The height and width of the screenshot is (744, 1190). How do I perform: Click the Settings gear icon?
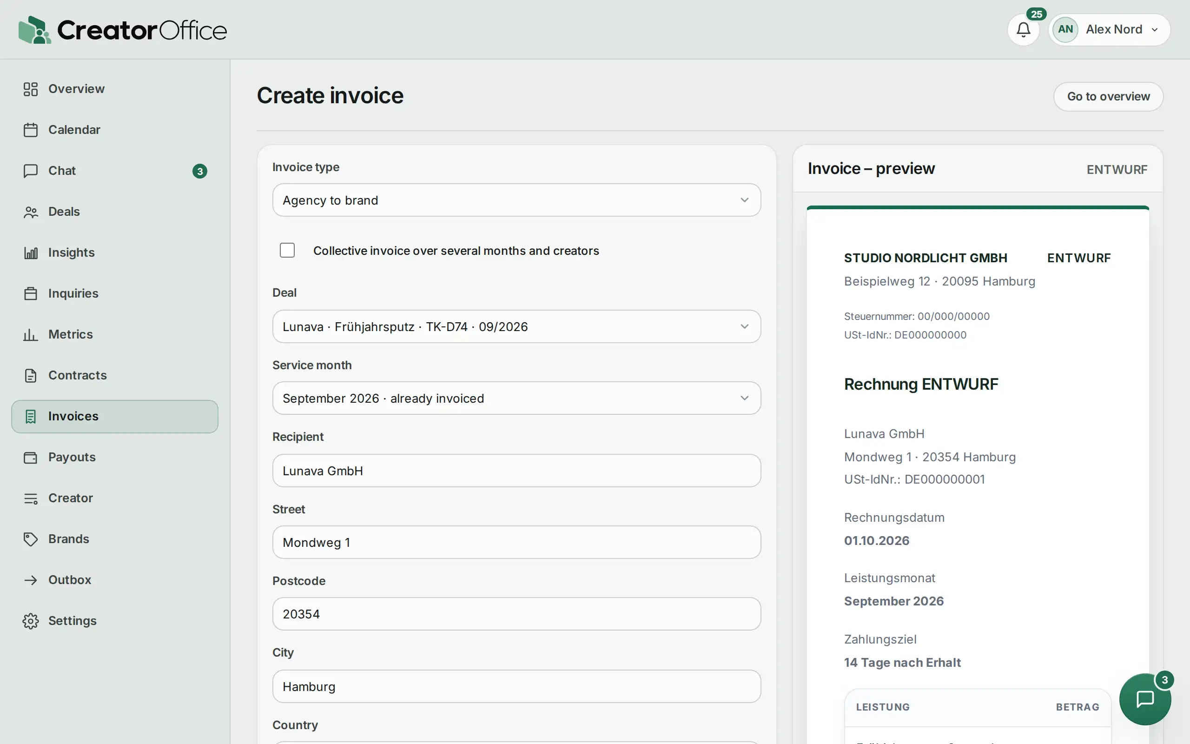tap(31, 621)
